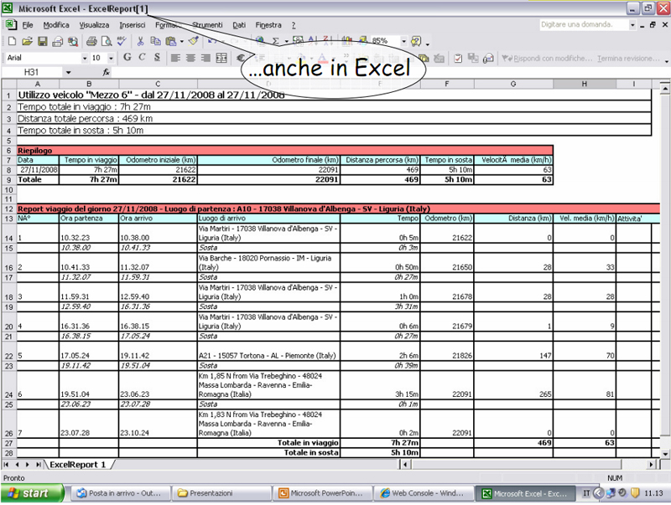The image size is (671, 505).
Task: Switch to Posta in arrivo Outlook taskbar button
Action: click(x=119, y=493)
